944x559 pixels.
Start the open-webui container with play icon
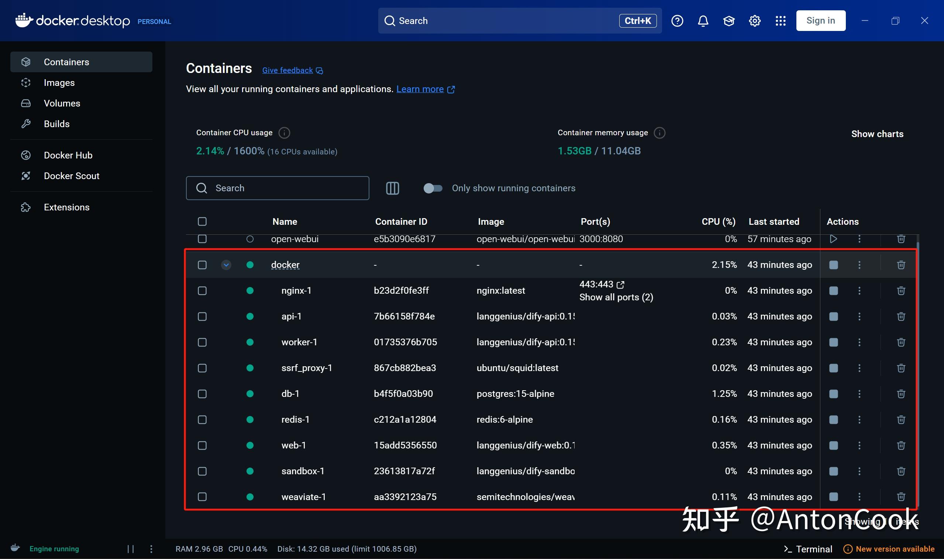[833, 239]
